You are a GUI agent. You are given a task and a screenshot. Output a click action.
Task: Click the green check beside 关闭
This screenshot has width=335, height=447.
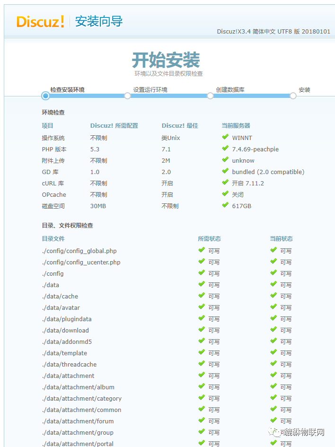(x=225, y=193)
